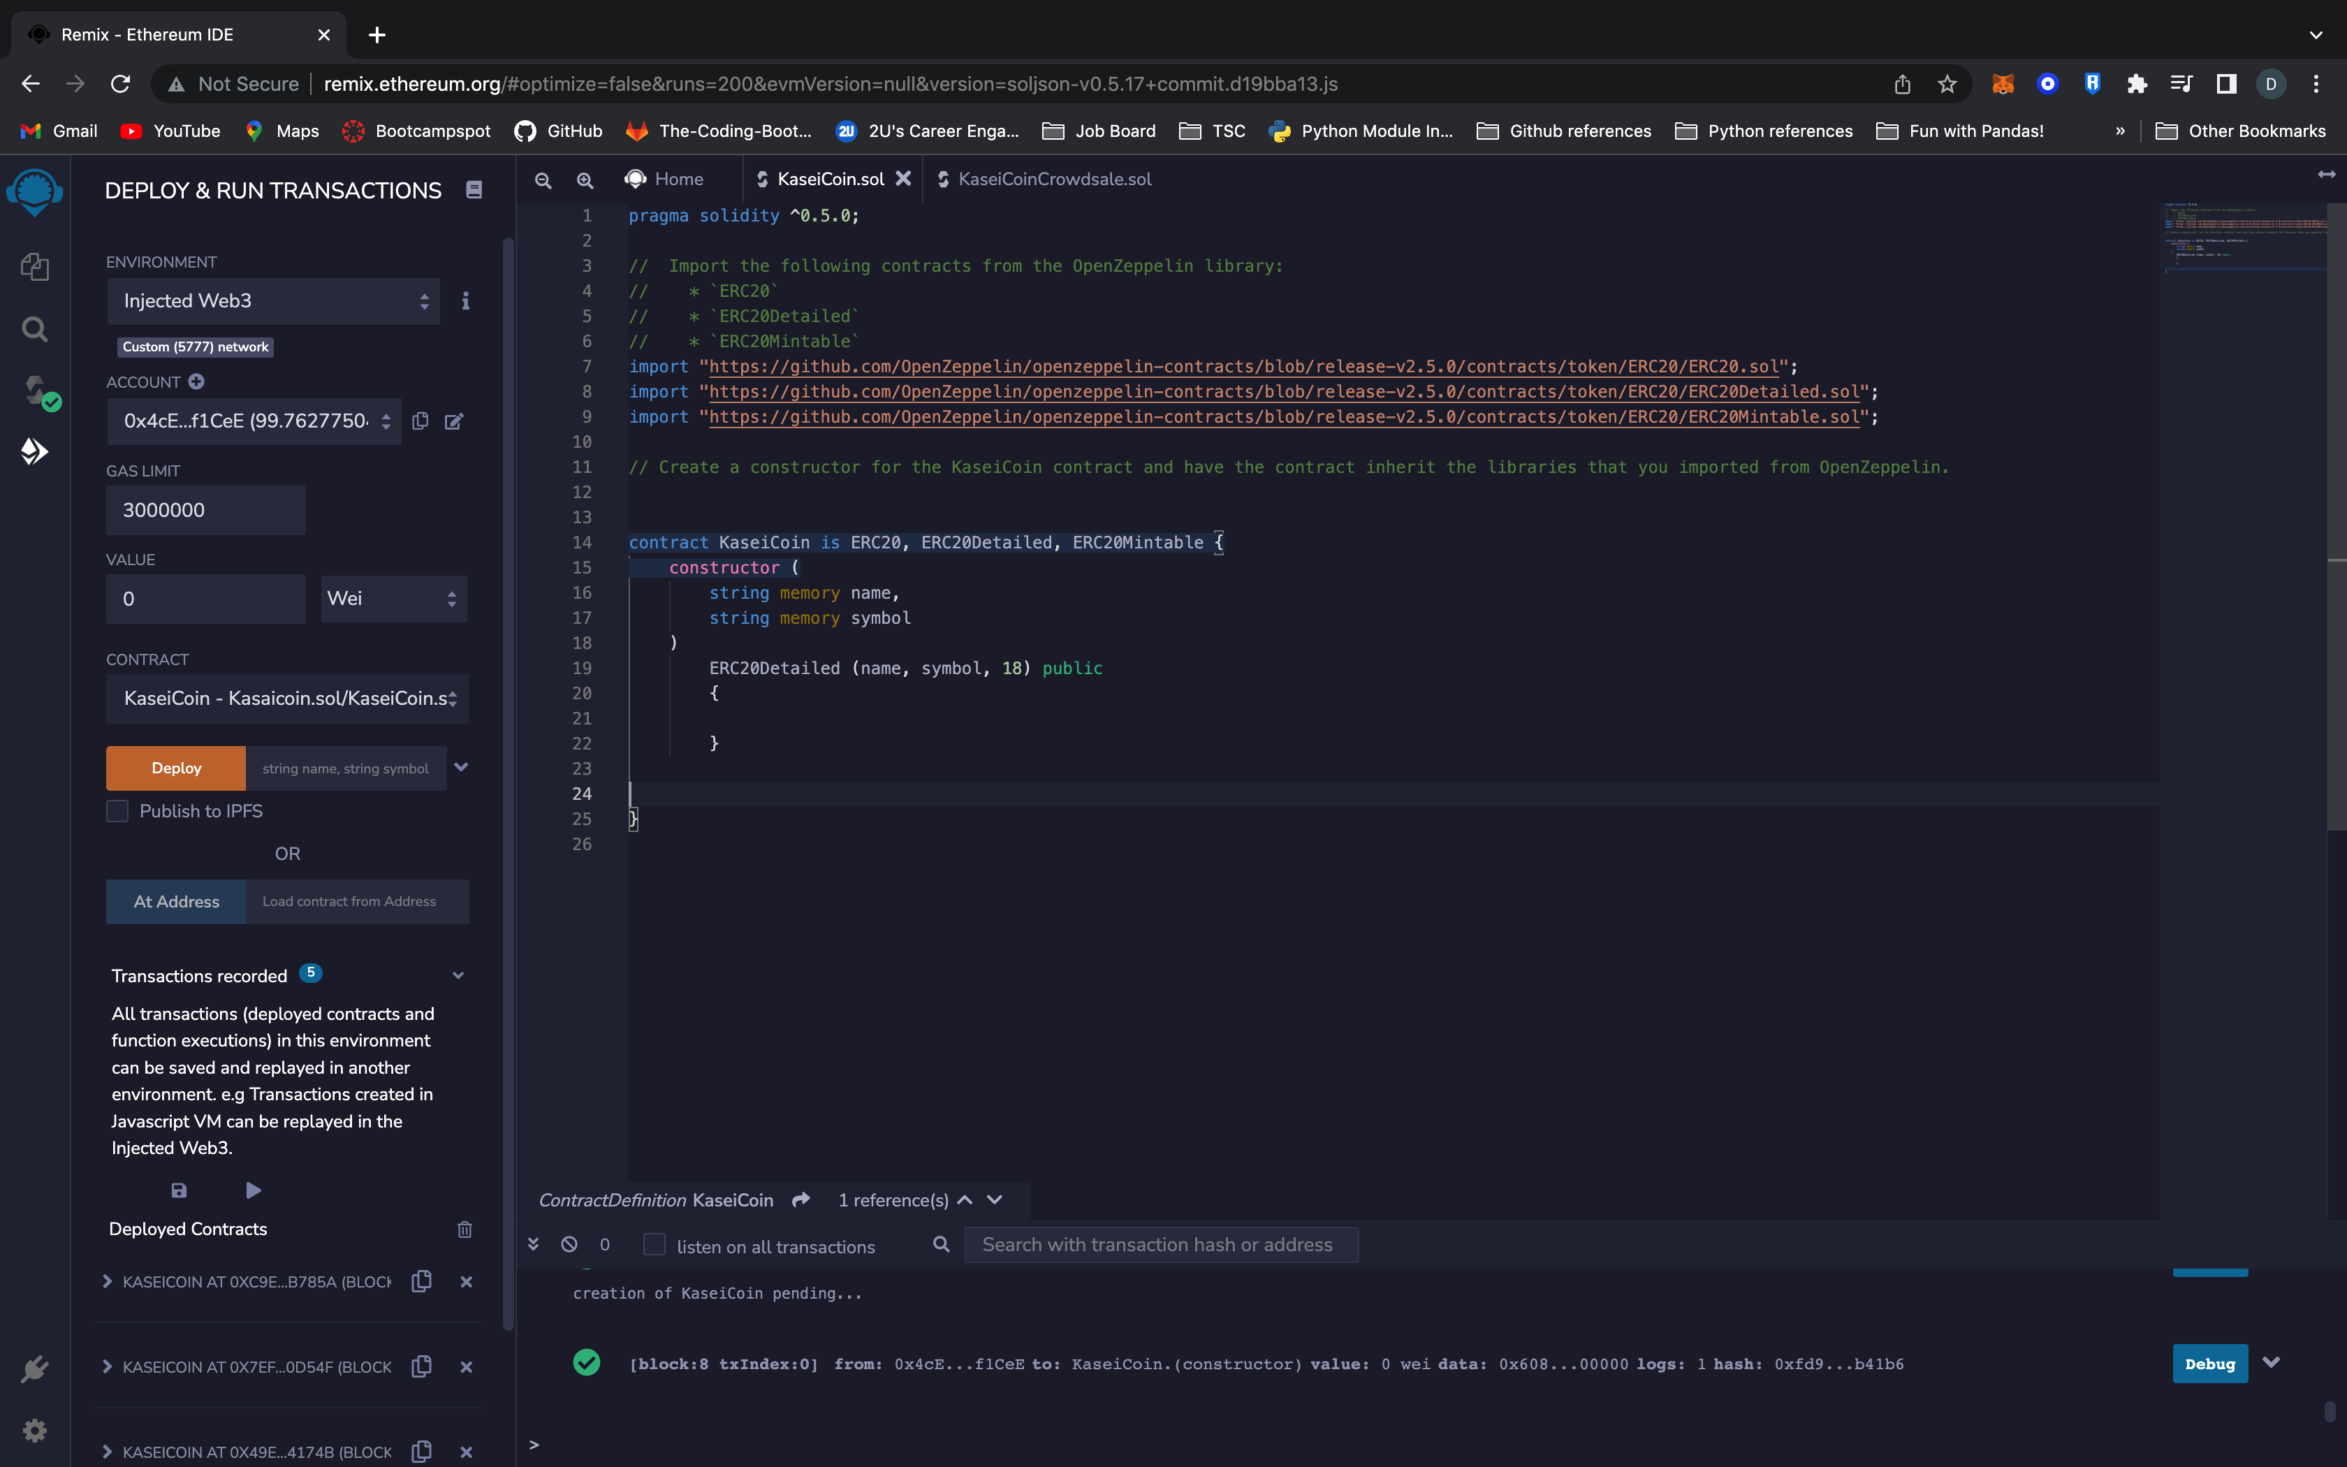Toggle listen on all transactions checkbox

[x=655, y=1245]
